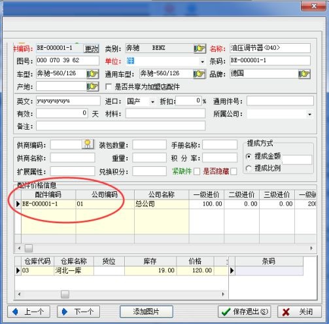Click the 关闭 button
The image size is (329, 324).
300,312
